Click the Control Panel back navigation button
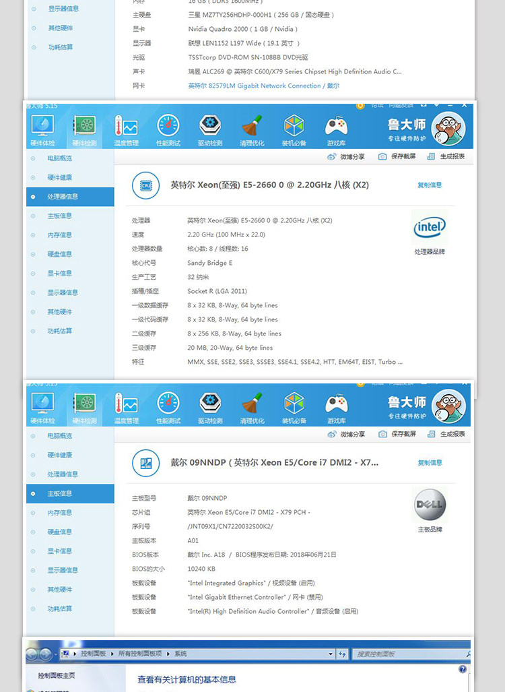 pos(32,654)
